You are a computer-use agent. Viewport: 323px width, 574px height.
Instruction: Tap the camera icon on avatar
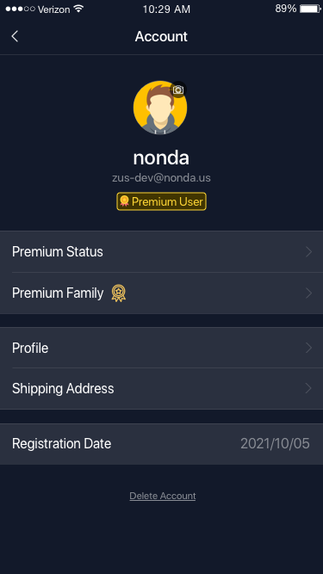[178, 89]
